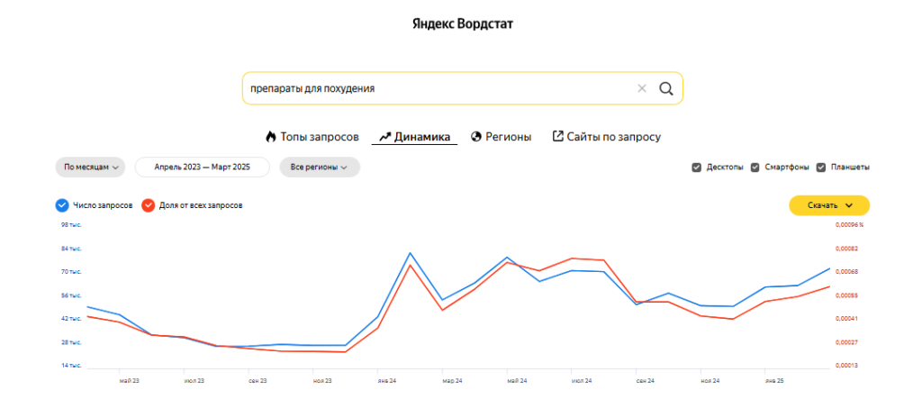Toggle the Десктопы checkbox
922x399 pixels.
(697, 168)
